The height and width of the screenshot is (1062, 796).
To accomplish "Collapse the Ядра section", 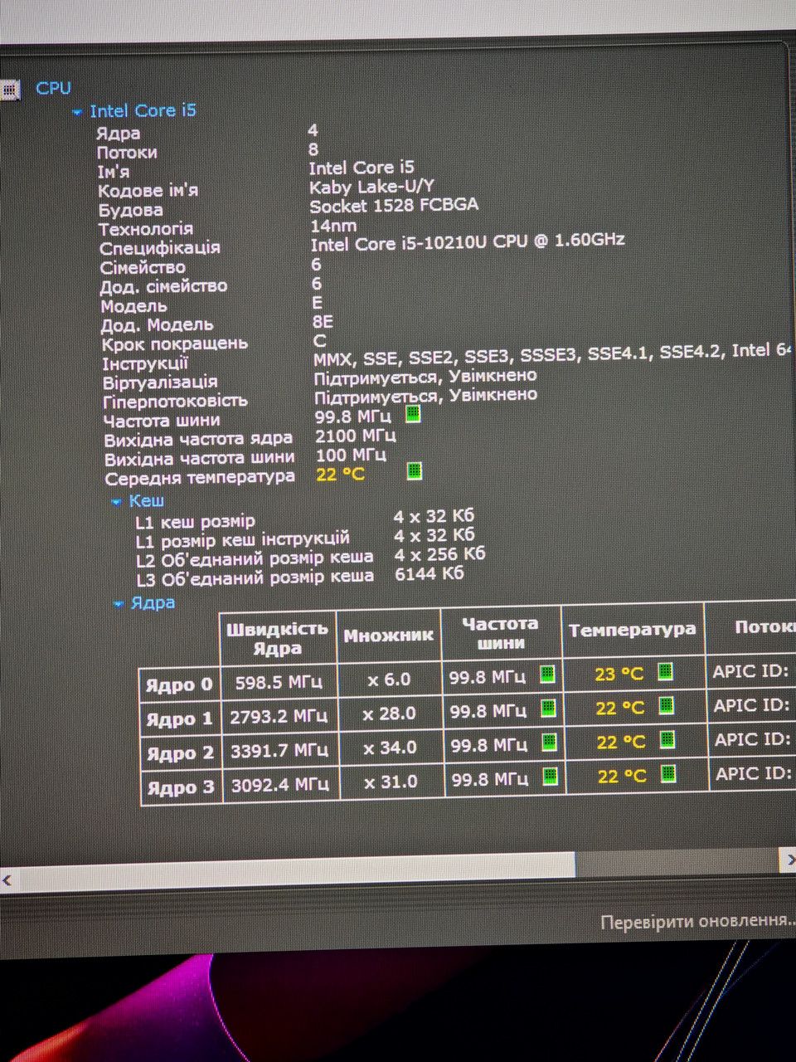I will (x=119, y=604).
